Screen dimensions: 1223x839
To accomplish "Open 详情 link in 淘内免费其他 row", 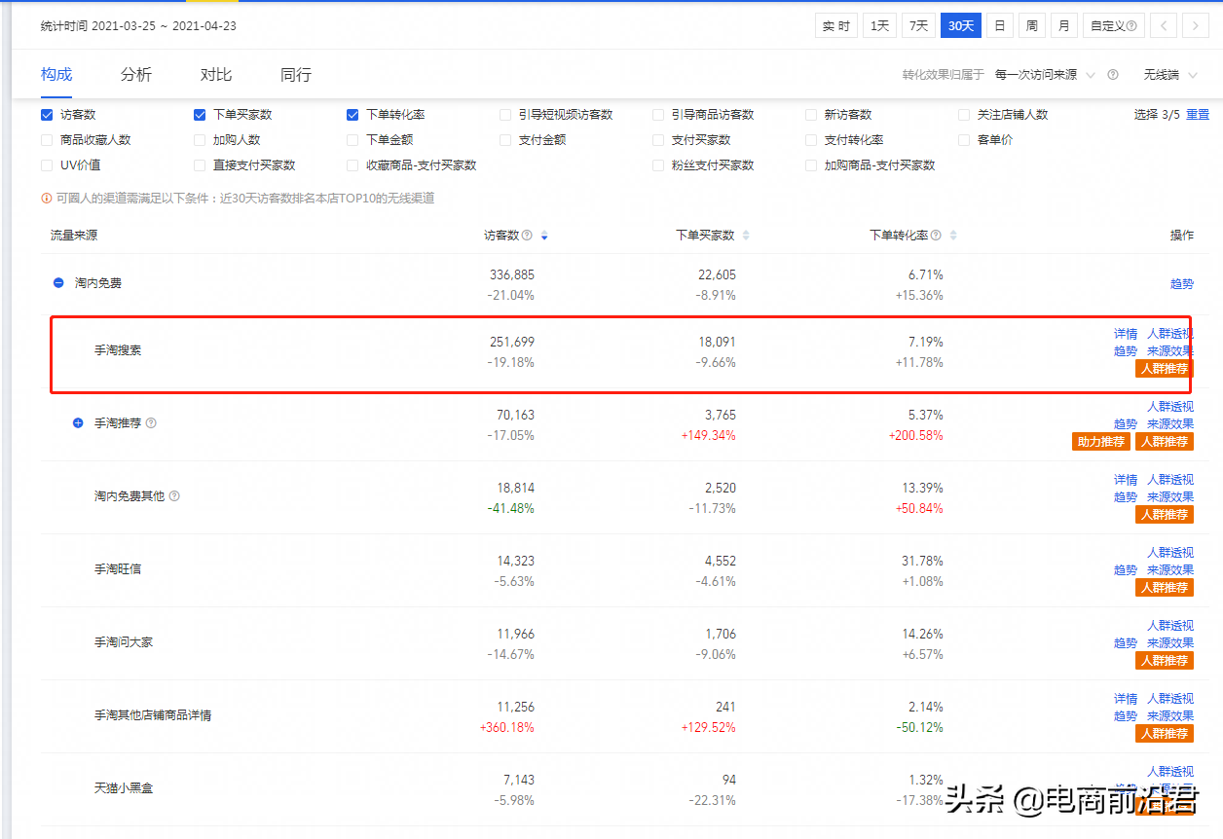I will [1126, 480].
